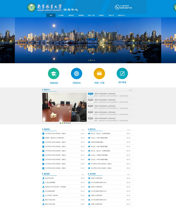Open the 校园一卡通 navigation menu item
Image resolution: width=176 pixels, height=207 pixels.
(x=91, y=15)
